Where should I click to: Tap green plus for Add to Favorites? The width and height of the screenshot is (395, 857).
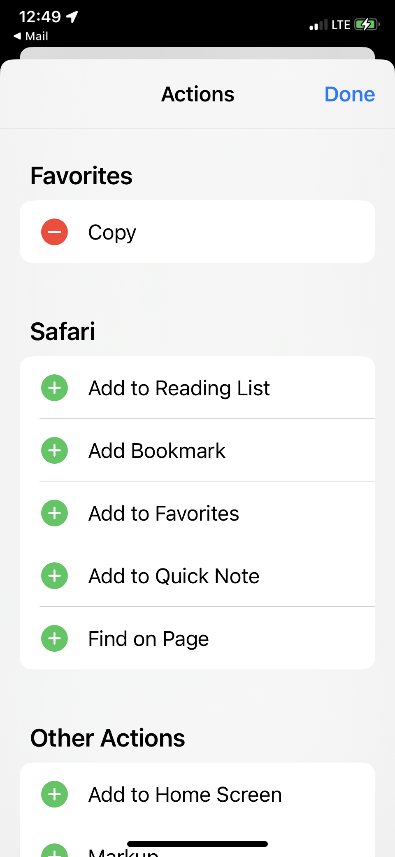click(54, 513)
